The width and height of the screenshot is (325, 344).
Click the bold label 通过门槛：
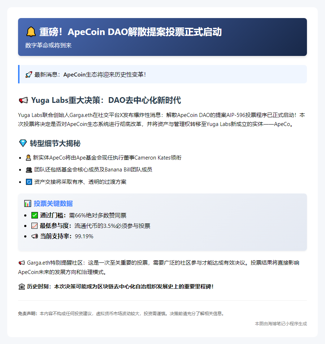click(x=53, y=215)
